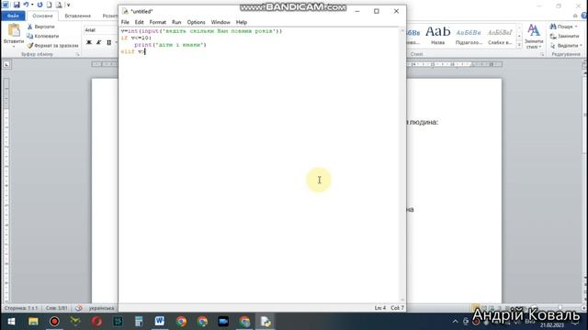Toggle bold Ж formatting in Word
Image resolution: width=588 pixels, height=330 pixels.
click(89, 42)
